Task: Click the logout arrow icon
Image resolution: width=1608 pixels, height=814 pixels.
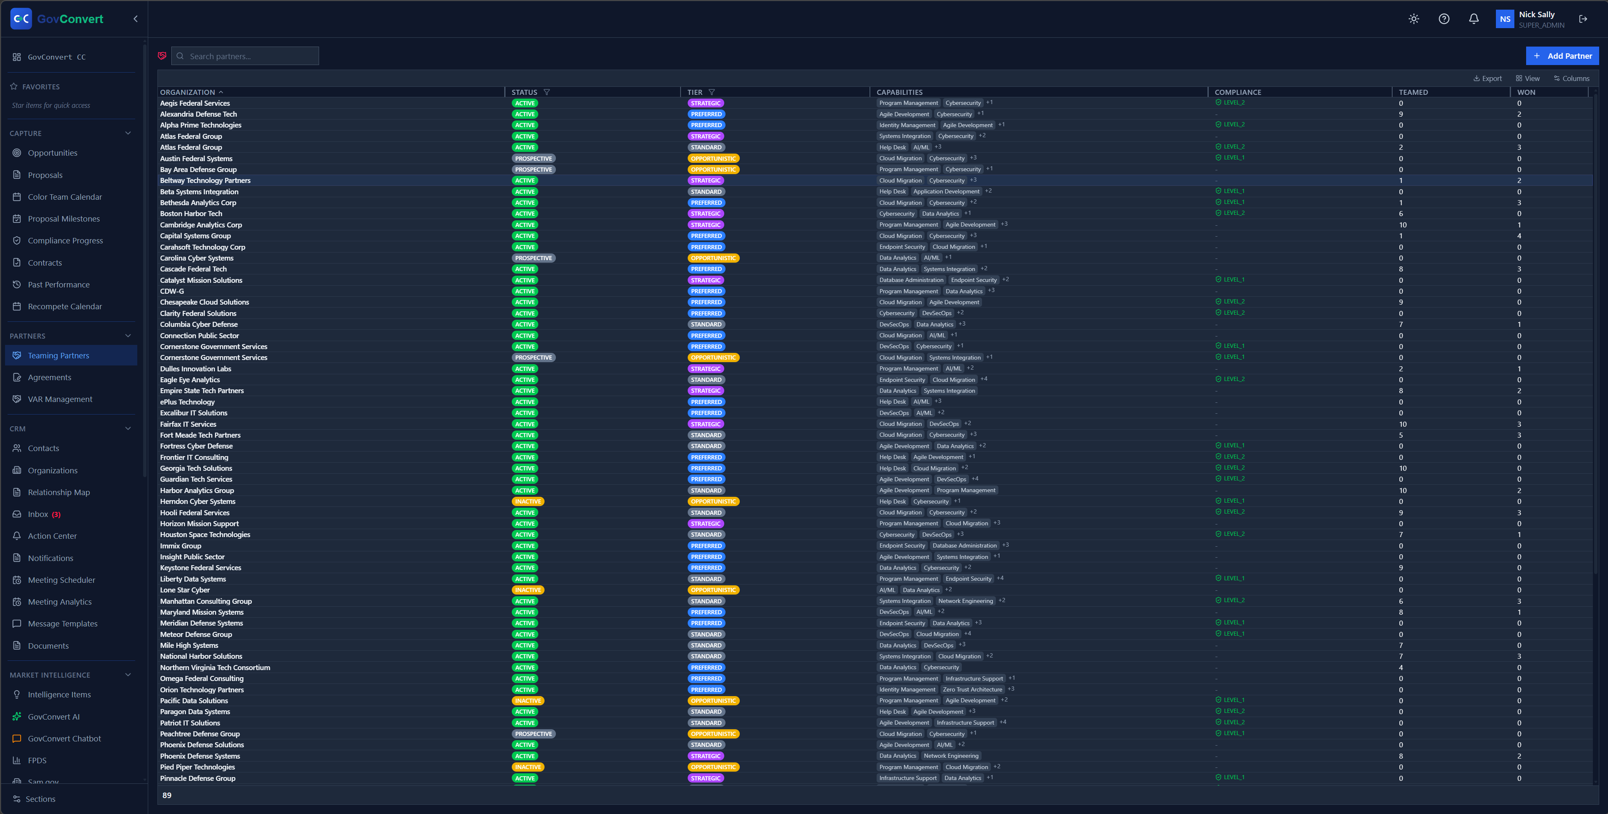Action: (1583, 19)
